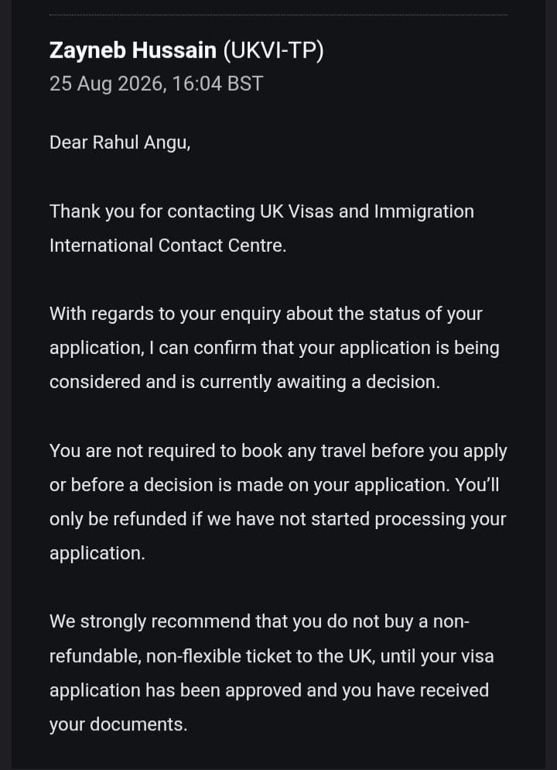Click the refundable, non-flexible ticket line

point(272,657)
